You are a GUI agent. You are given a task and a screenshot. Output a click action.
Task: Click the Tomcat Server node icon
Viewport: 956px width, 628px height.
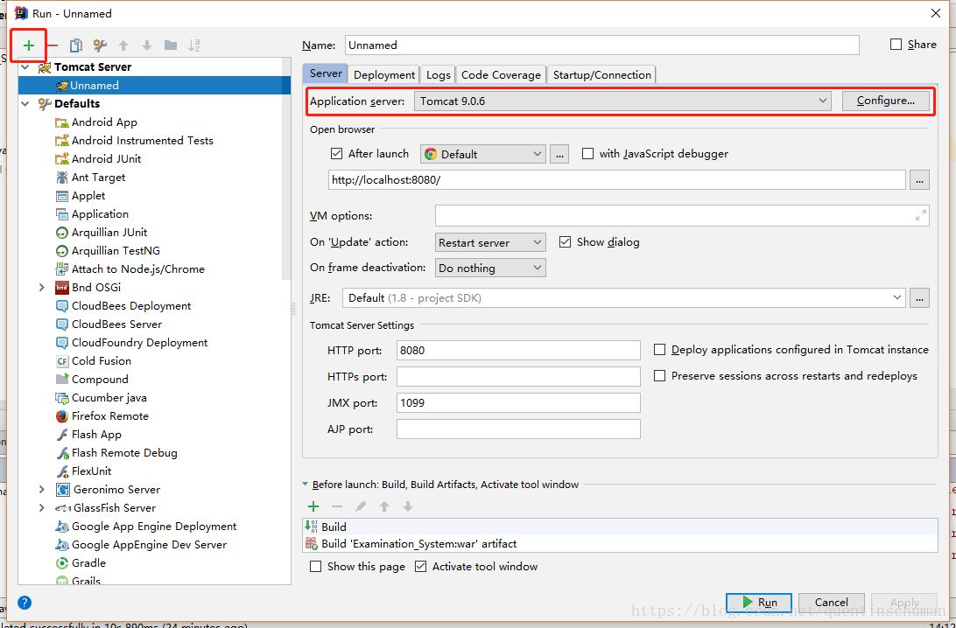(45, 67)
